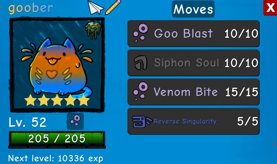Click the Goo Blast bubble type icon
Screen dimensions: 277x164
click(x=141, y=33)
